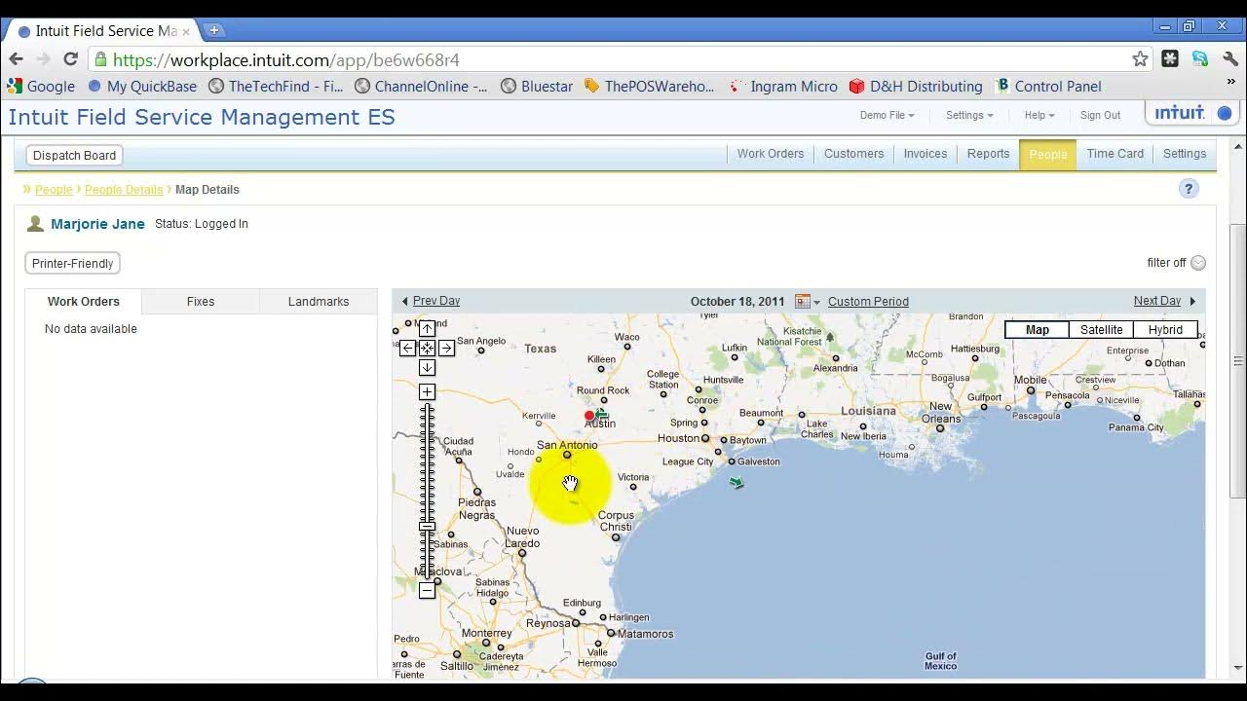Click the Marjorie Jane person icon
The height and width of the screenshot is (701, 1247).
[x=35, y=224]
